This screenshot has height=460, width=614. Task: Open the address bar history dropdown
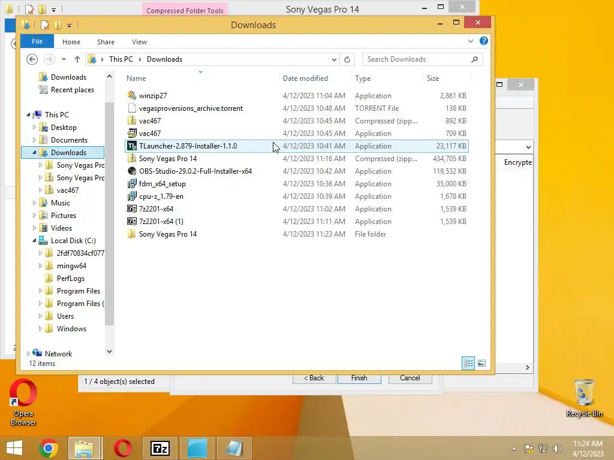point(334,59)
